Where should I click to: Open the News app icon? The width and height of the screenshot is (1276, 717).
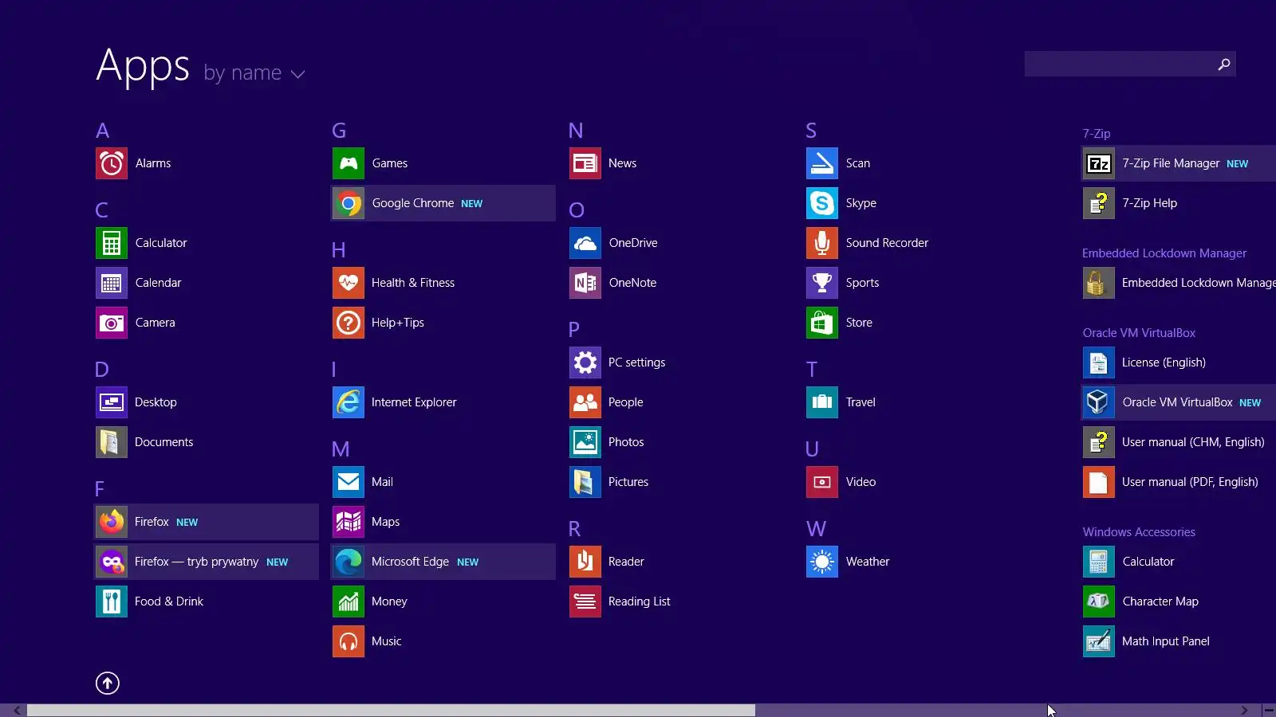click(x=585, y=163)
